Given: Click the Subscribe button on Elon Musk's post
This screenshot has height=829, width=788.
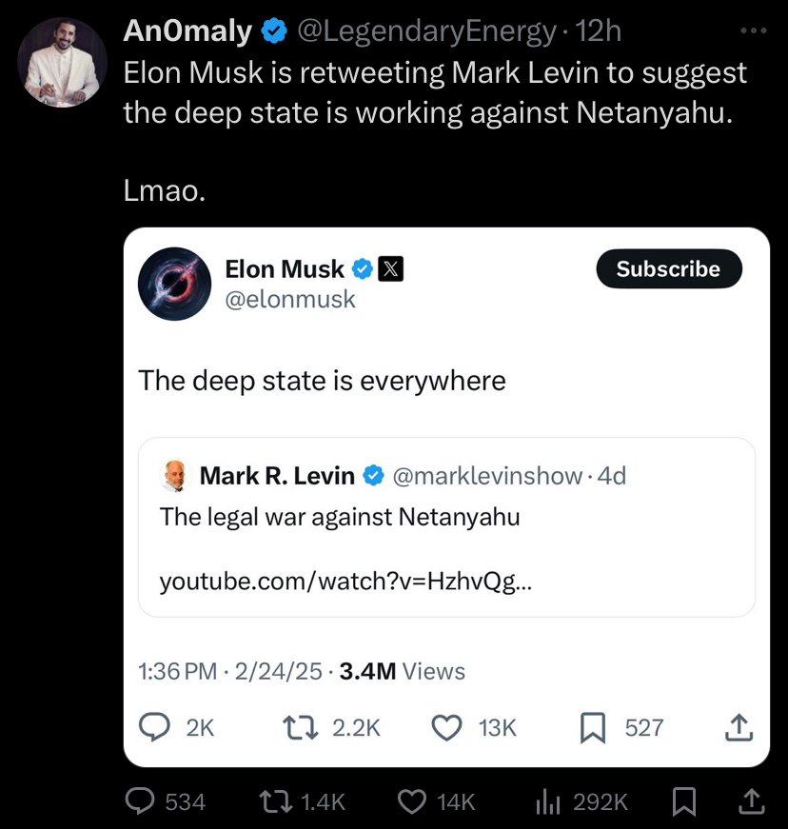Looking at the screenshot, I should (x=669, y=269).
